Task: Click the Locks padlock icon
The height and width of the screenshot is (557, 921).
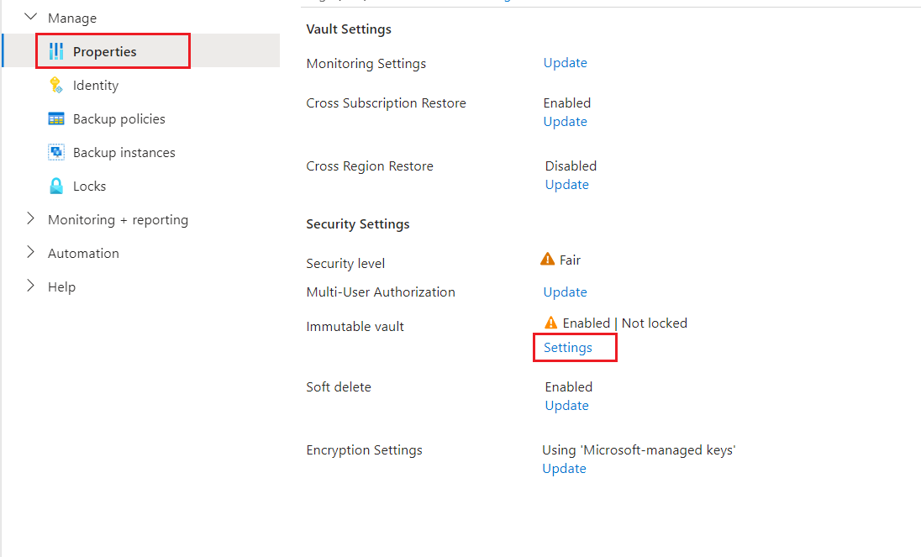Action: pyautogui.click(x=55, y=186)
